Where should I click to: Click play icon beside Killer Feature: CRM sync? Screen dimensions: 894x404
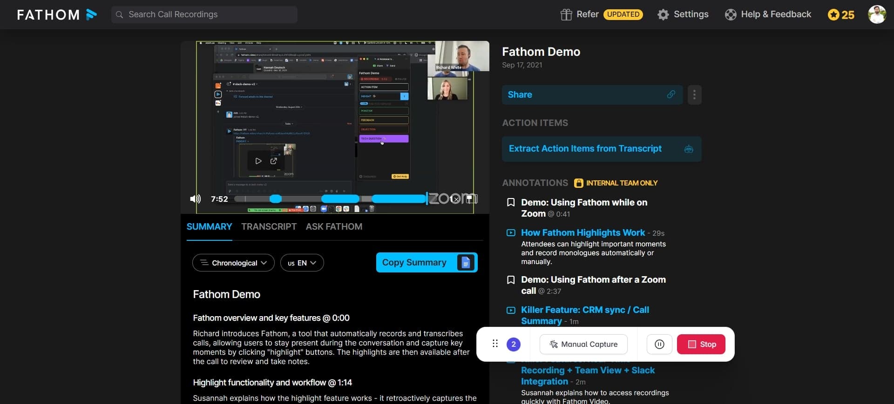[x=511, y=310]
